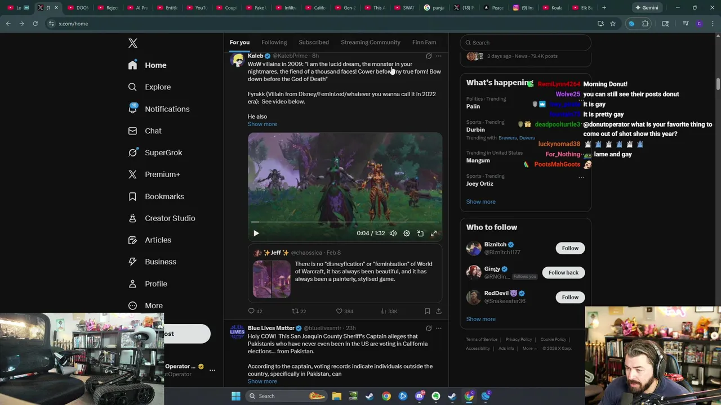Click Grok icon on Kaleb's post
The width and height of the screenshot is (721, 405).
pyautogui.click(x=429, y=56)
